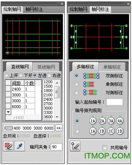Click the 1A axis bubble in first row
132x165 pixels.
click(x=93, y=121)
